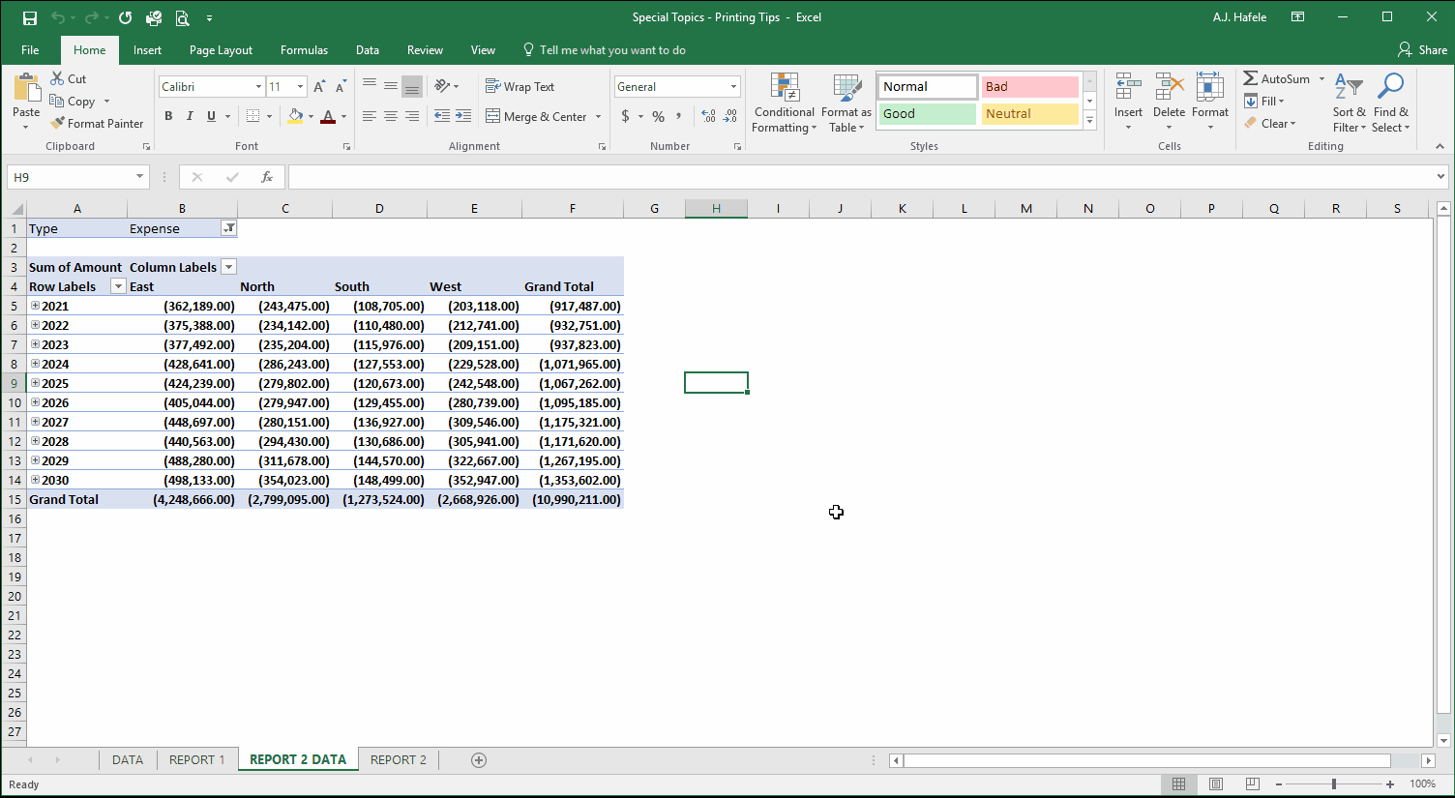Click Merge & Center

tap(536, 116)
